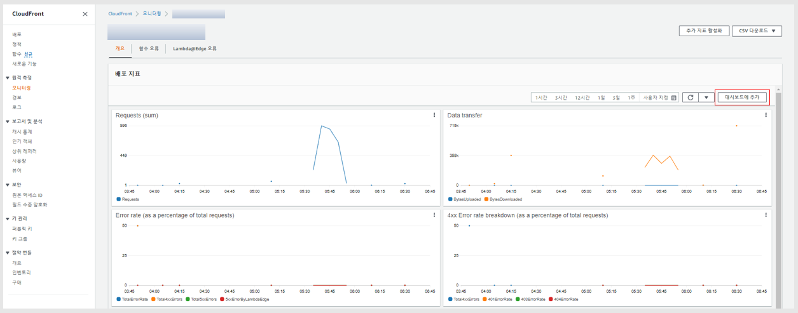Image resolution: width=798 pixels, height=313 pixels.
Task: Open the Error rate chart three-dot menu
Action: pos(434,215)
